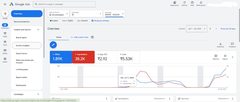Open chart card three-dot menu

[233, 57]
